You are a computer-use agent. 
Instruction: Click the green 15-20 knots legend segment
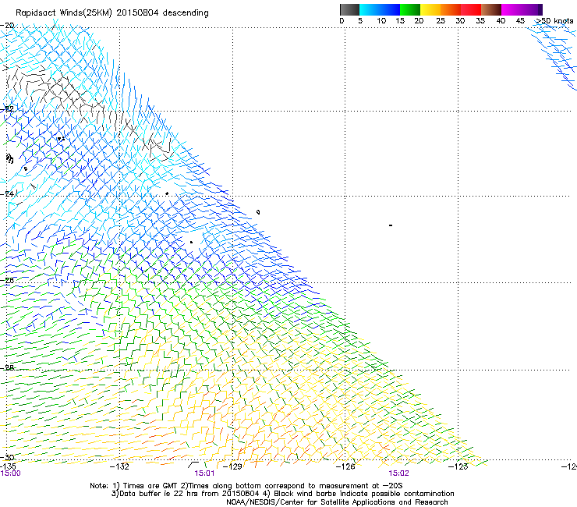(x=410, y=9)
